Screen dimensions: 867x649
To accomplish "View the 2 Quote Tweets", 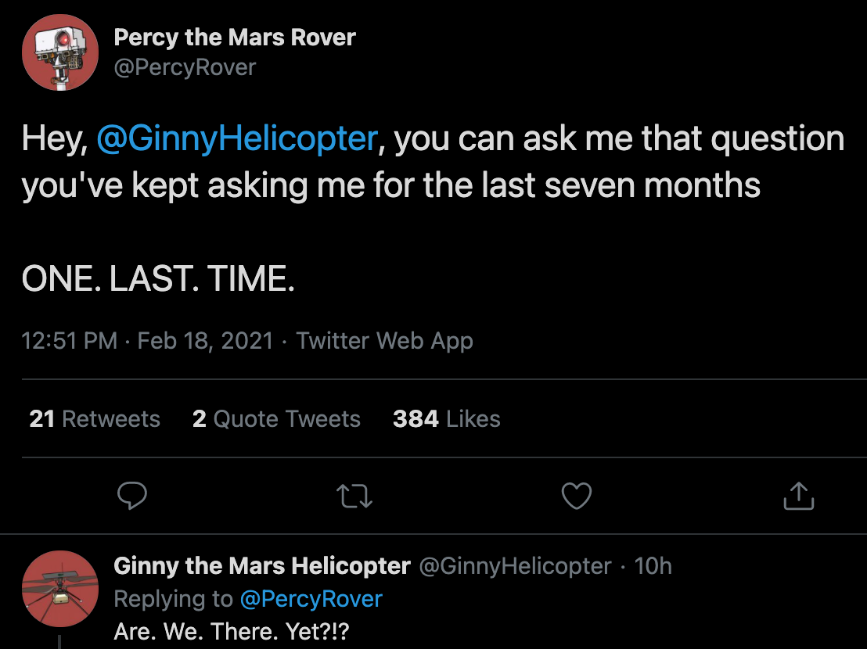I will point(276,419).
